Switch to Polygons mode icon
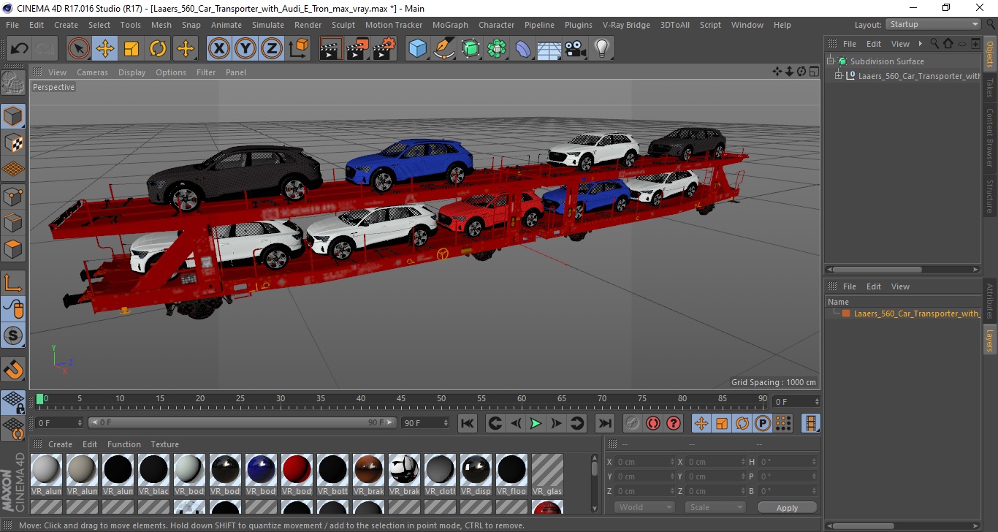 tap(13, 248)
